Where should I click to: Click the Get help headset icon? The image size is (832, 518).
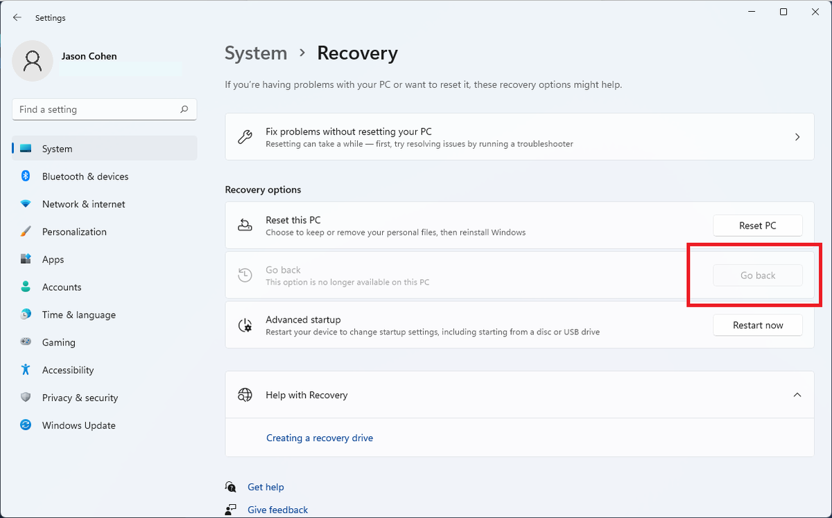(x=231, y=487)
